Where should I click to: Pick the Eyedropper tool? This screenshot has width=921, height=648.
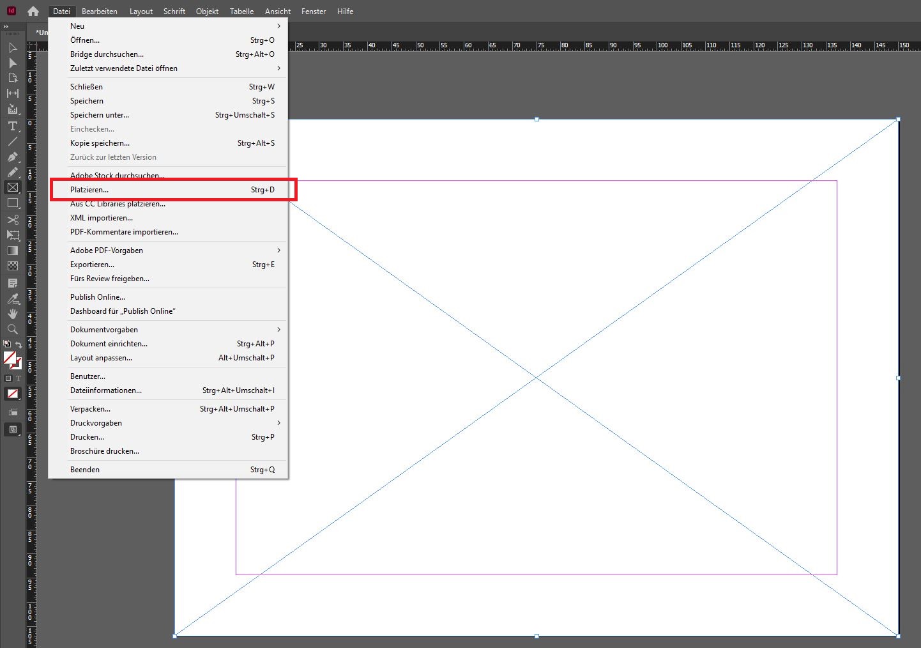(12, 298)
